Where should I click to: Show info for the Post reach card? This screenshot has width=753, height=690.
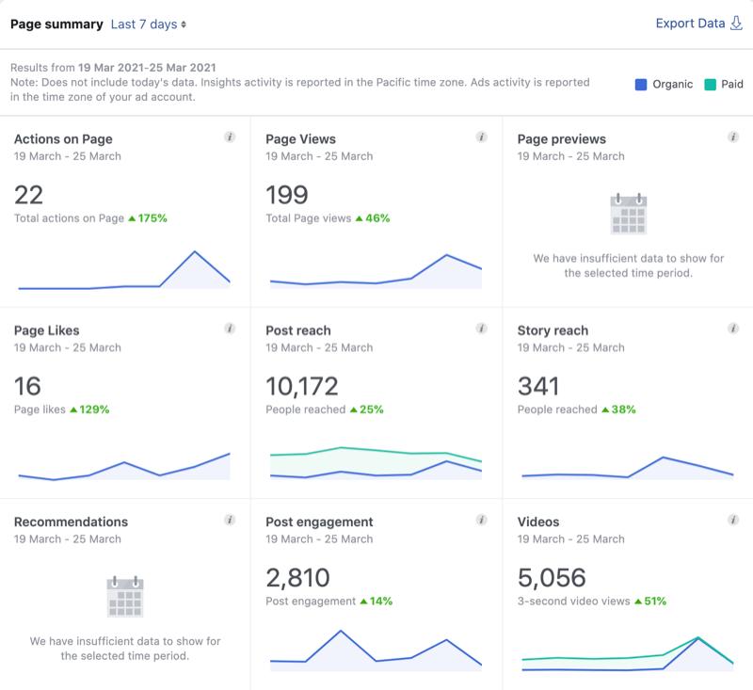[482, 329]
